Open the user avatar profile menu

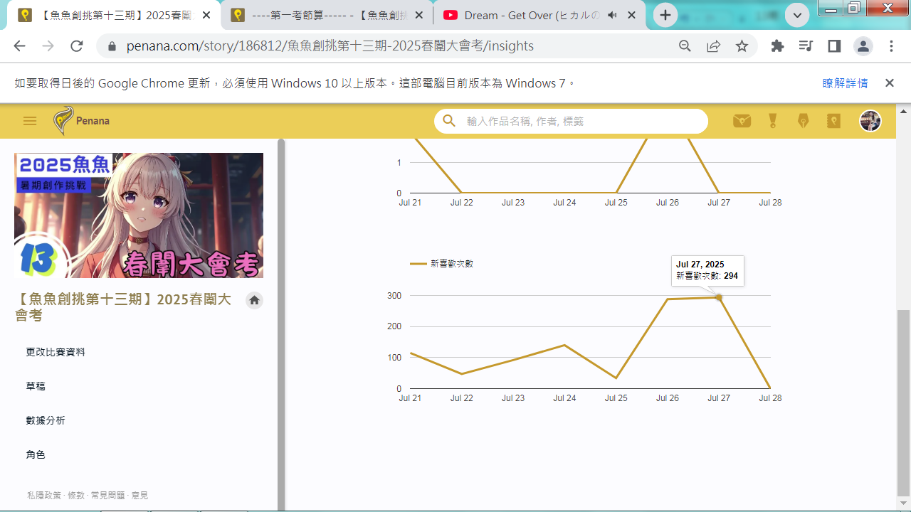(870, 121)
